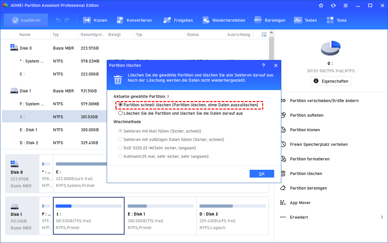Open the Tools menu icon

330,20
